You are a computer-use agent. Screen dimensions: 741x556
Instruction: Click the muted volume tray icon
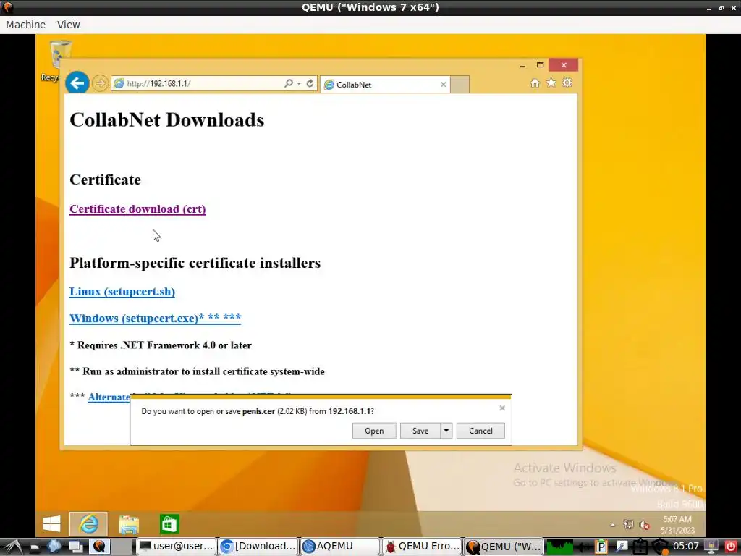tap(644, 525)
